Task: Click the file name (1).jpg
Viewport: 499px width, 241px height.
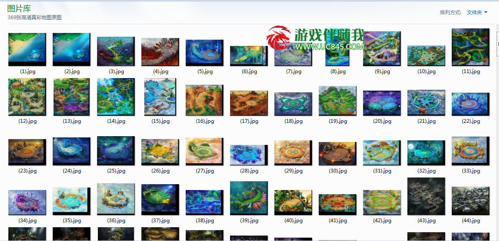Action: click(x=27, y=72)
